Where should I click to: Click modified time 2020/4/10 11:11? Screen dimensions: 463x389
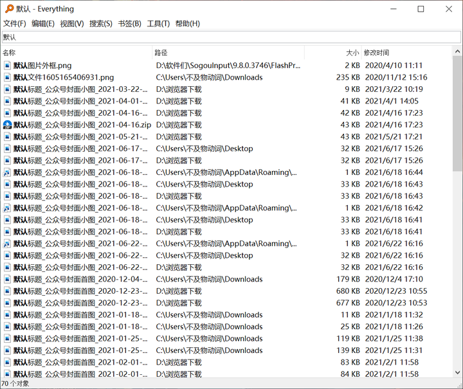394,66
